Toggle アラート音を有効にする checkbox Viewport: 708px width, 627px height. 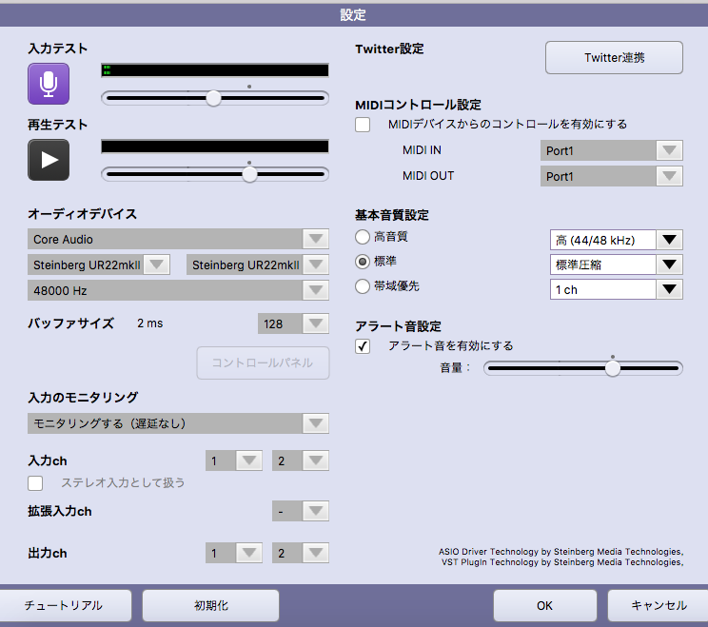363,346
